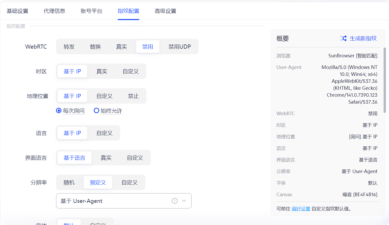Select the 始终允许 radio button
Image resolution: width=389 pixels, height=225 pixels.
[96, 111]
